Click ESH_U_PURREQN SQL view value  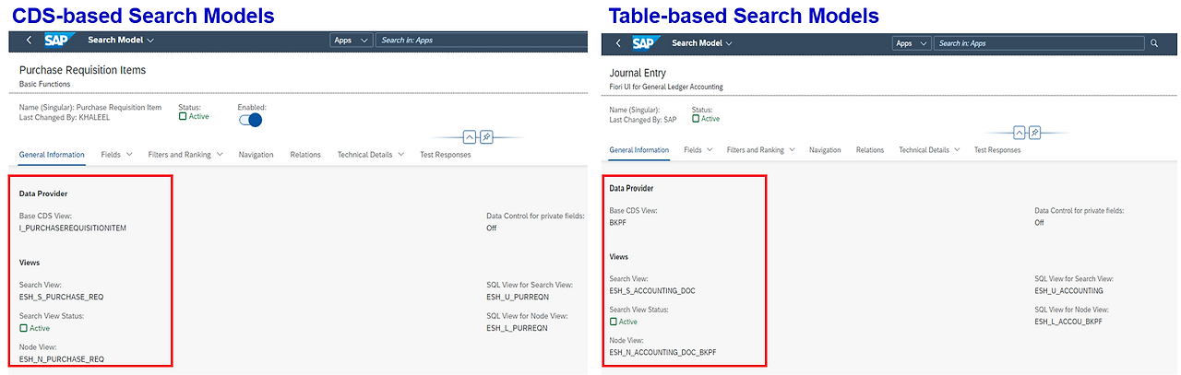click(517, 297)
